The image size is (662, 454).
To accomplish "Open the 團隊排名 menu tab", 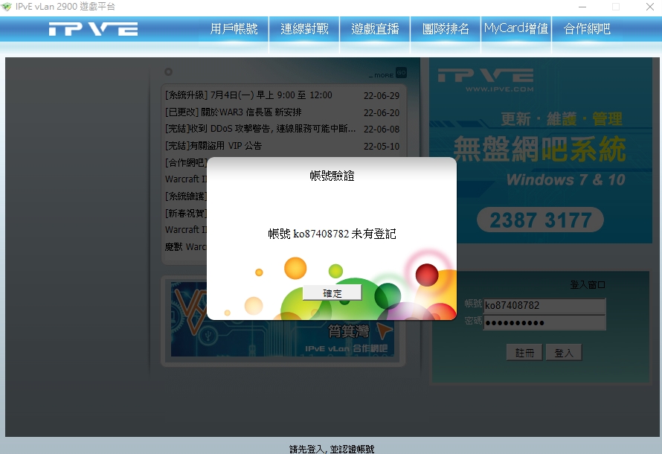I will [x=446, y=29].
